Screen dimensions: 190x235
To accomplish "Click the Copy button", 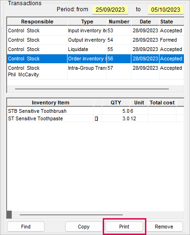I will coord(84,227).
